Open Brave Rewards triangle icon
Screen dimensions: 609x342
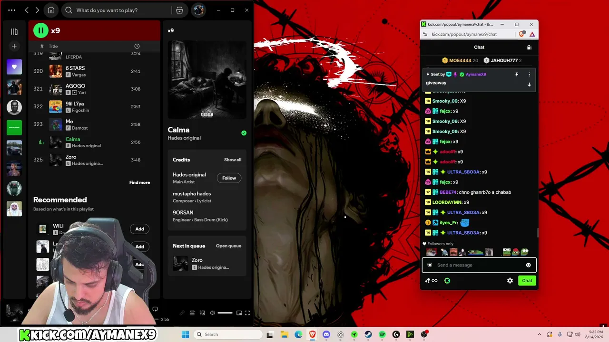pyautogui.click(x=532, y=34)
